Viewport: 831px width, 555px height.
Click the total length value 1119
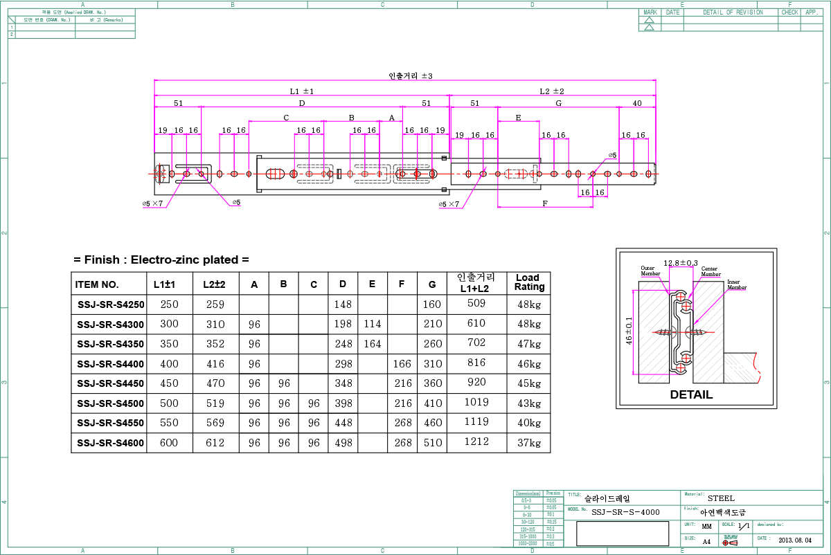(x=476, y=421)
